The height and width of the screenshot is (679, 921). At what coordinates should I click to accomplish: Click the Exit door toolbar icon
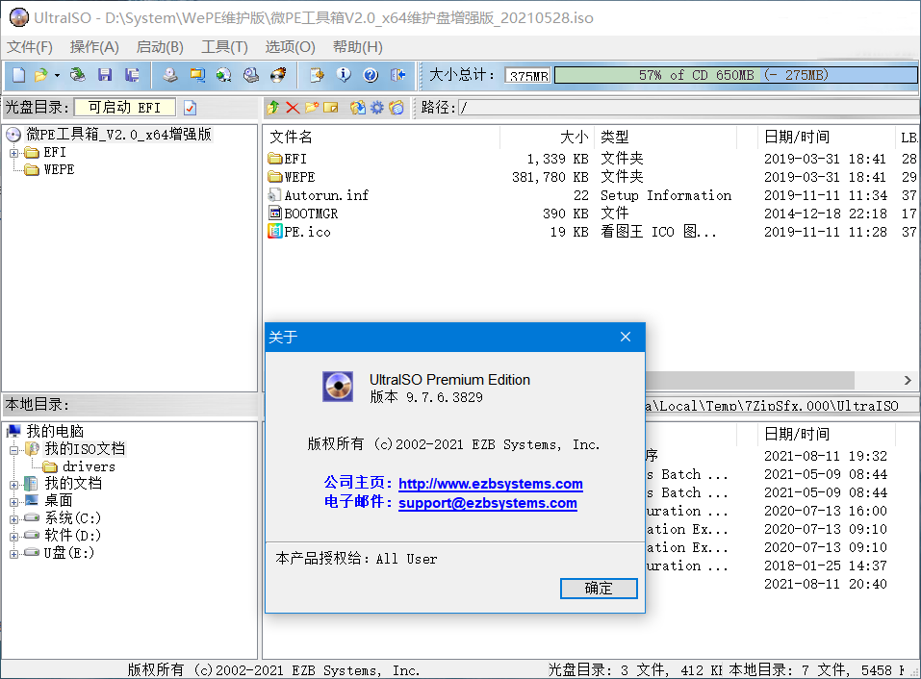click(398, 75)
